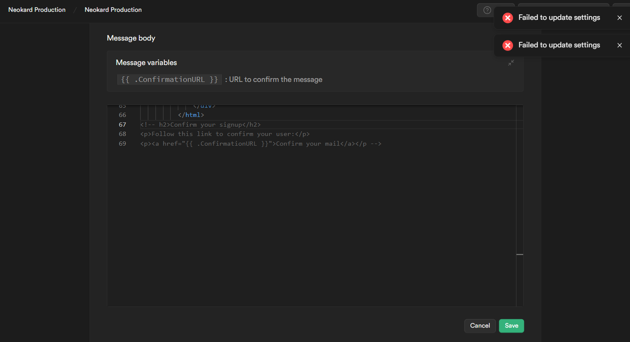The width and height of the screenshot is (630, 342).
Task: Place cursor on line 67 of code editor
Action: (201, 125)
